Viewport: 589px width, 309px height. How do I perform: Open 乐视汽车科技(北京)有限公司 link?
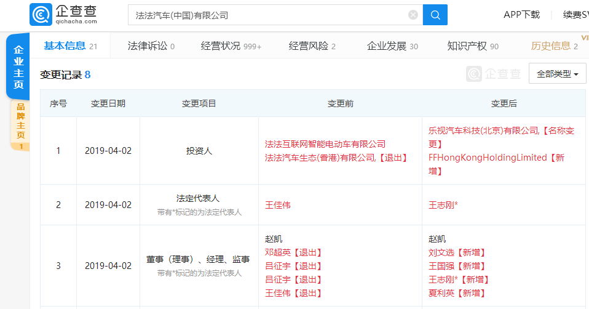pos(483,131)
